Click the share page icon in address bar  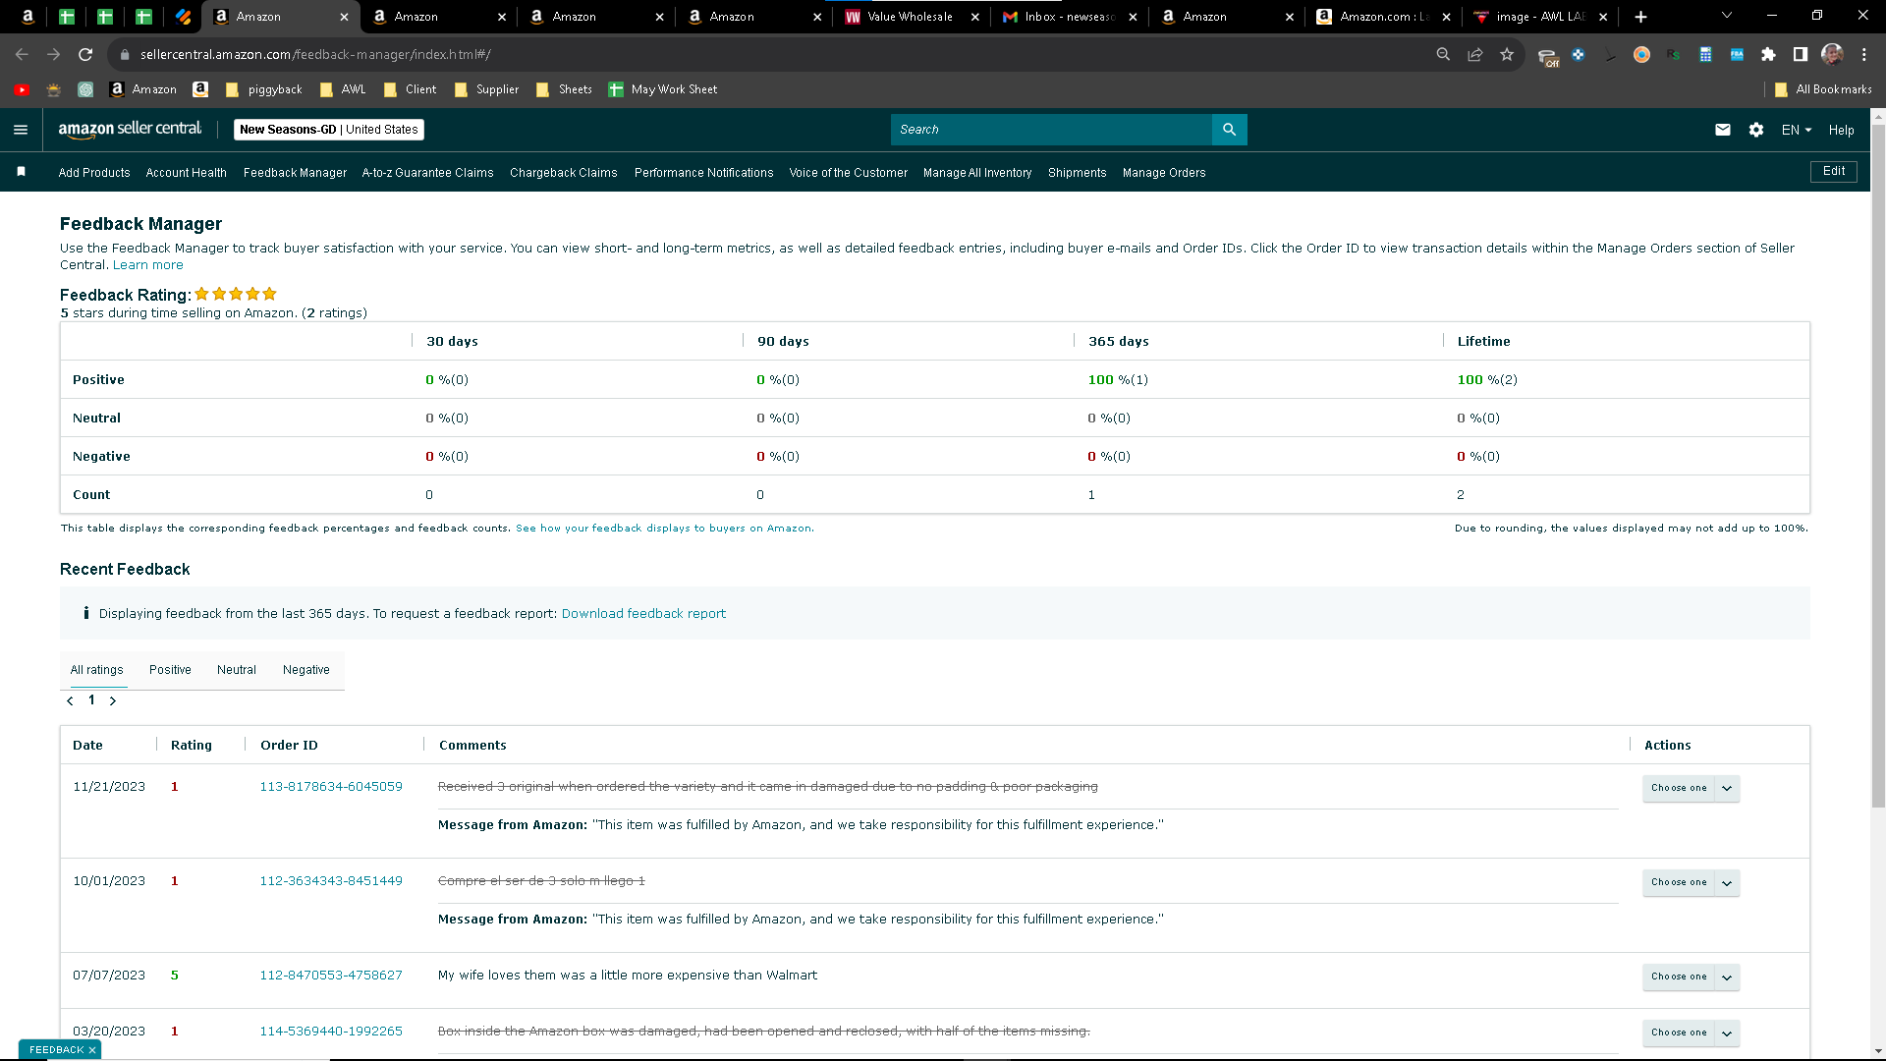point(1475,55)
